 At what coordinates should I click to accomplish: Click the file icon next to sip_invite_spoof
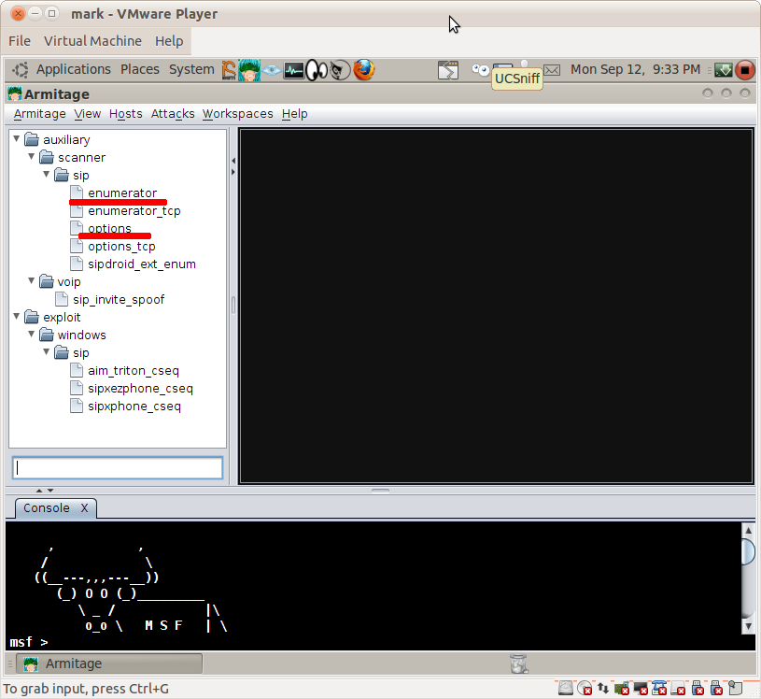tap(61, 299)
